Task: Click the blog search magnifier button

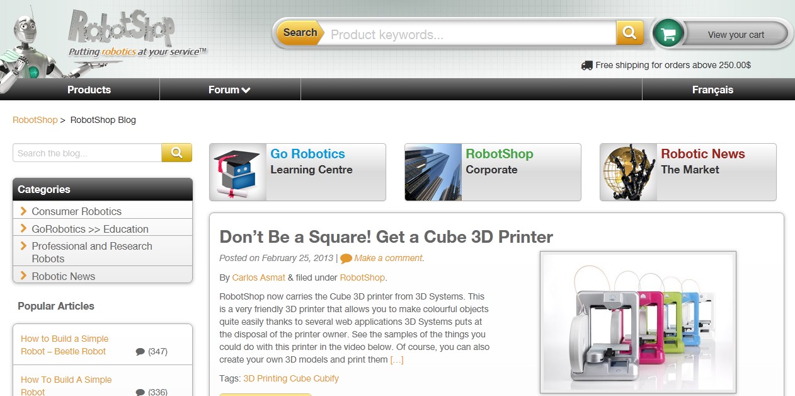Action: [176, 153]
